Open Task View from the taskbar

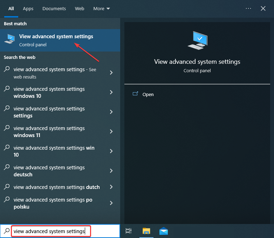click(x=129, y=231)
